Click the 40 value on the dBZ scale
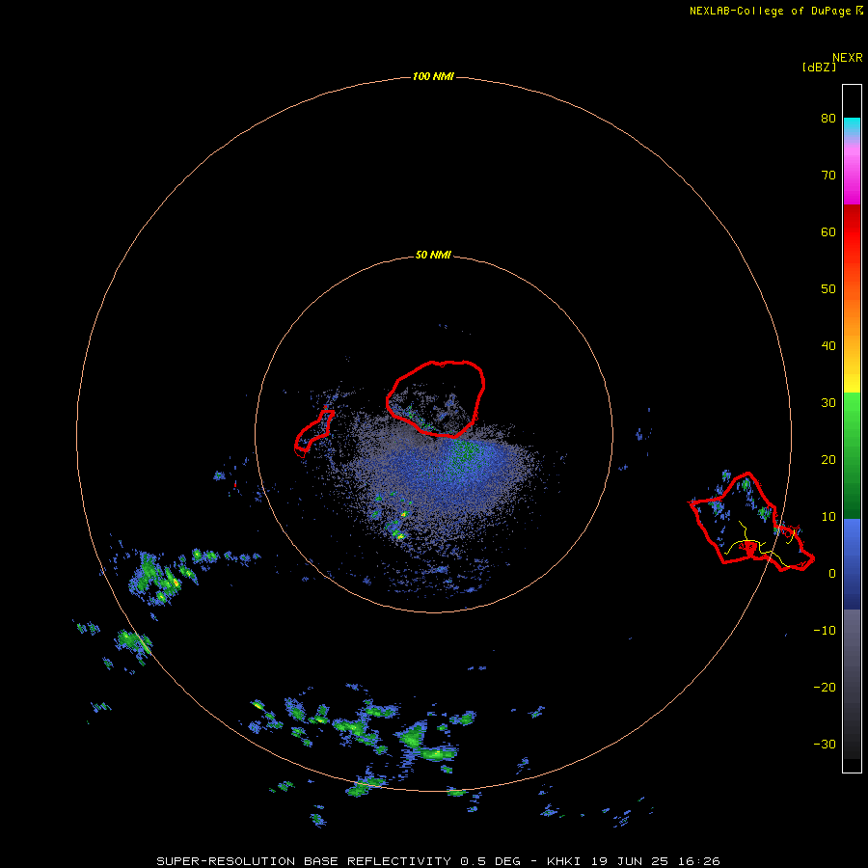Image resolution: width=868 pixels, height=868 pixels. point(828,346)
